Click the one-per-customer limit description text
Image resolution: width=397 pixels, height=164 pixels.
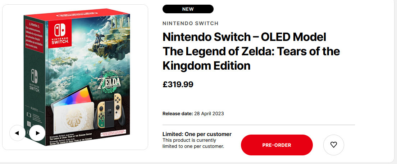click(193, 143)
